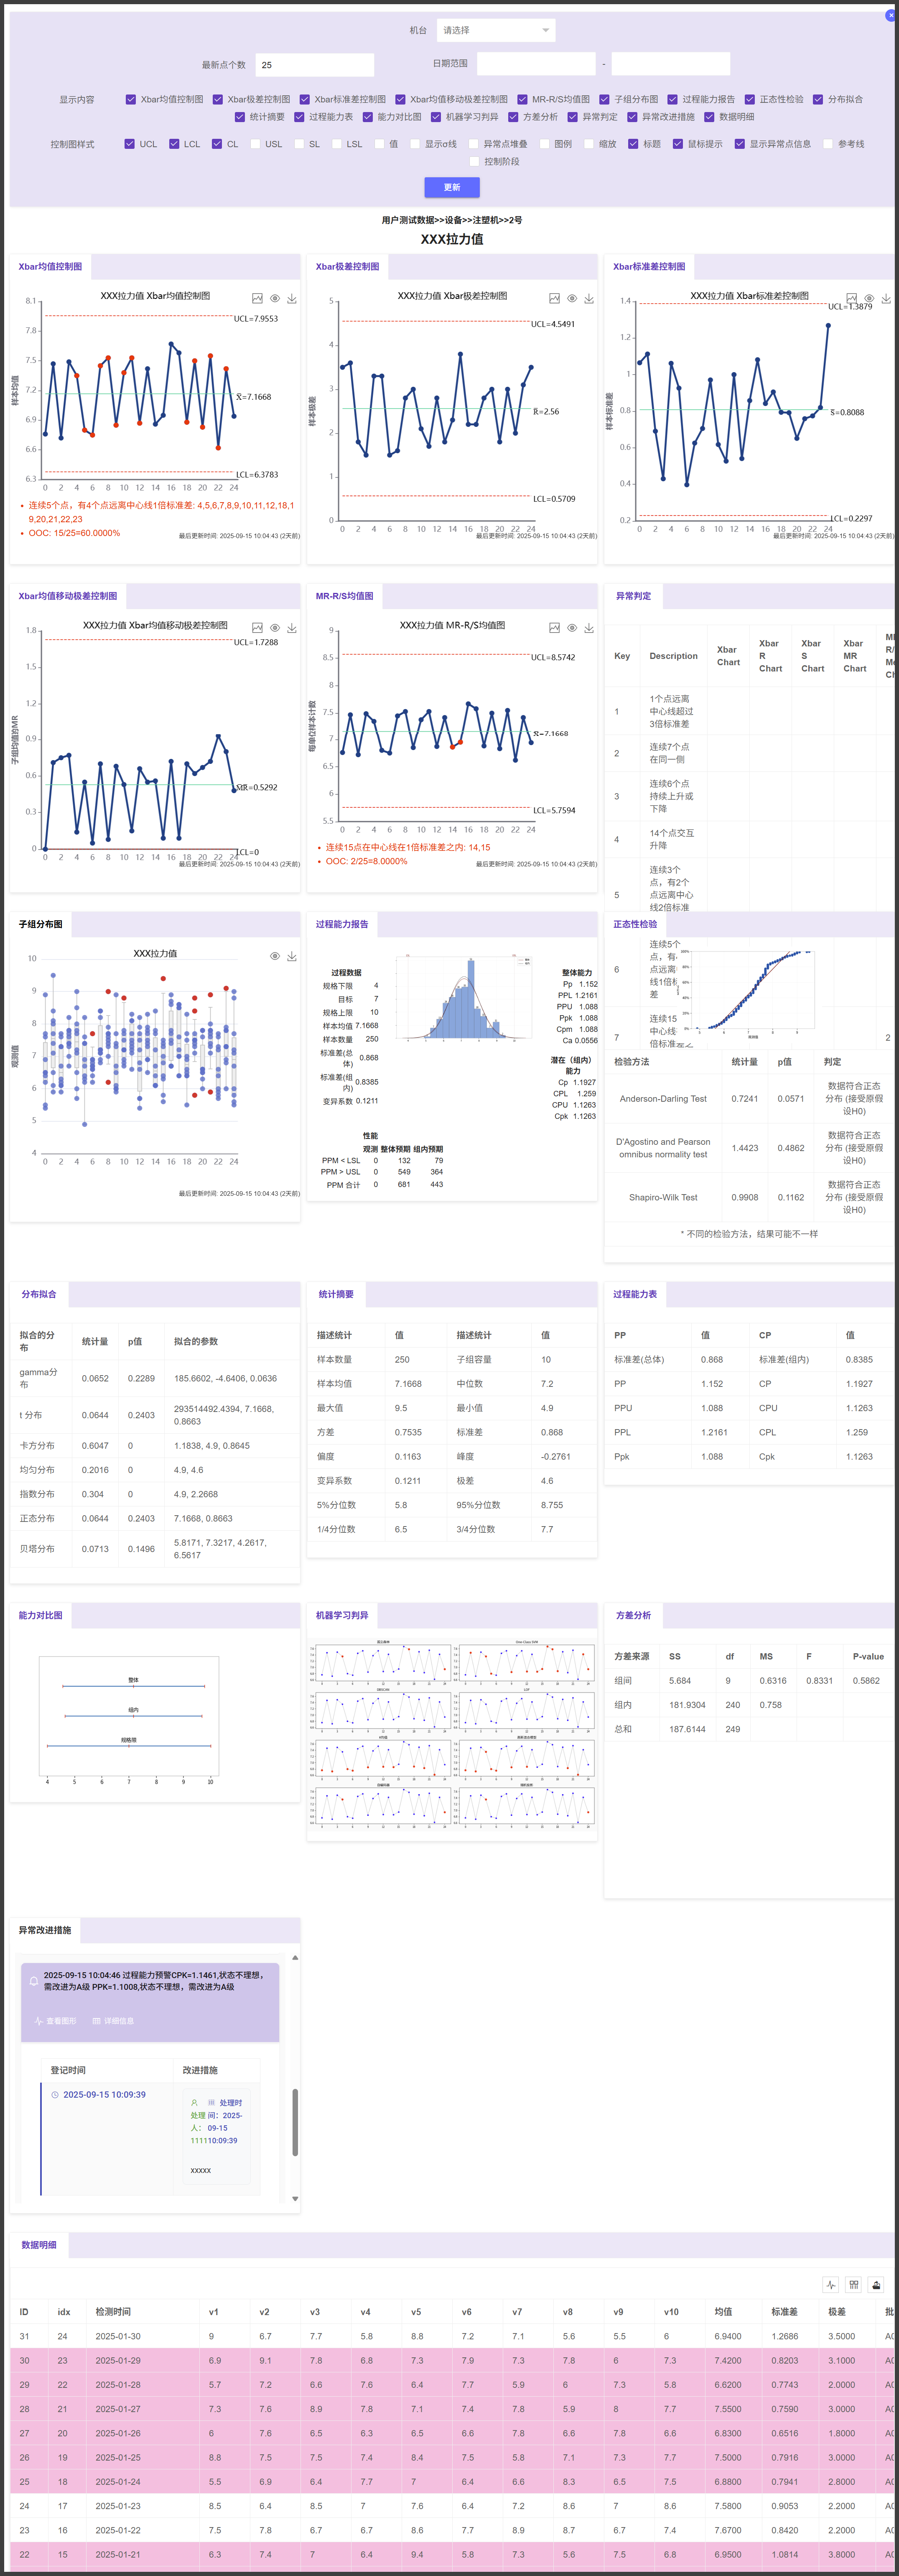Viewport: 899px width, 2576px height.
Task: Click the waveform chart icon above data table
Action: point(831,2284)
